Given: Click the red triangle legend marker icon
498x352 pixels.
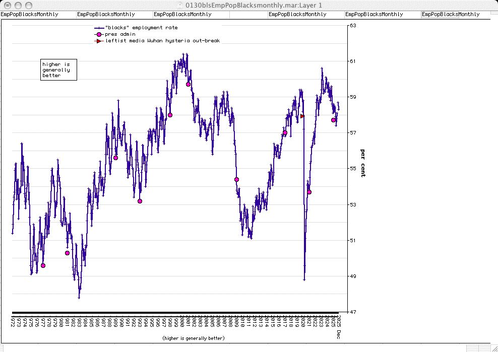Looking at the screenshot, I should point(99,41).
